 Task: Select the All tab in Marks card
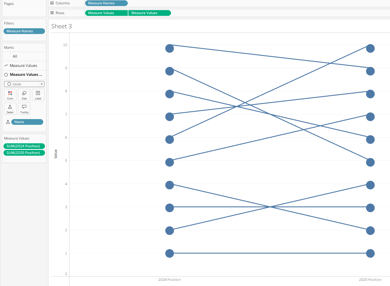pos(24,57)
